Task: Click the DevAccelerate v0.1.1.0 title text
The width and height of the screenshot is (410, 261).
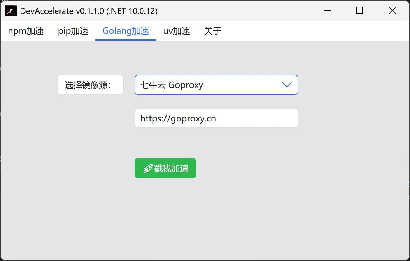Action: [89, 11]
